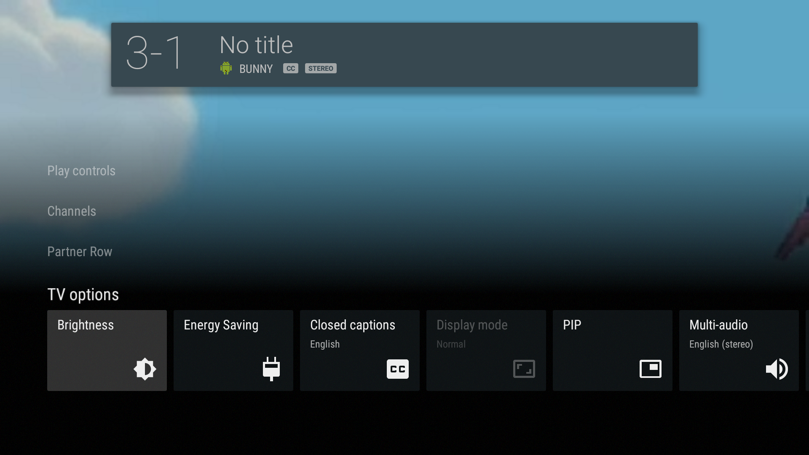Expand the Partner Row section
The height and width of the screenshot is (455, 809).
(x=80, y=252)
